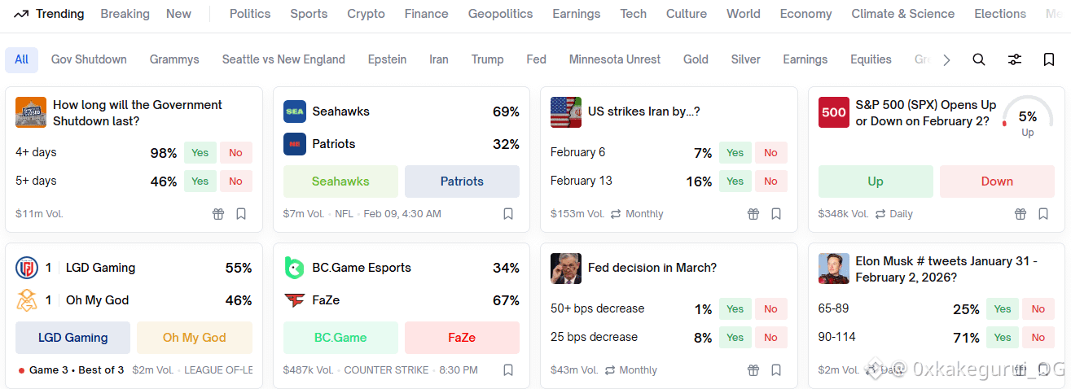The height and width of the screenshot is (389, 1071).
Task: Bookmark the Seahawks vs Patriots market
Action: tap(508, 214)
